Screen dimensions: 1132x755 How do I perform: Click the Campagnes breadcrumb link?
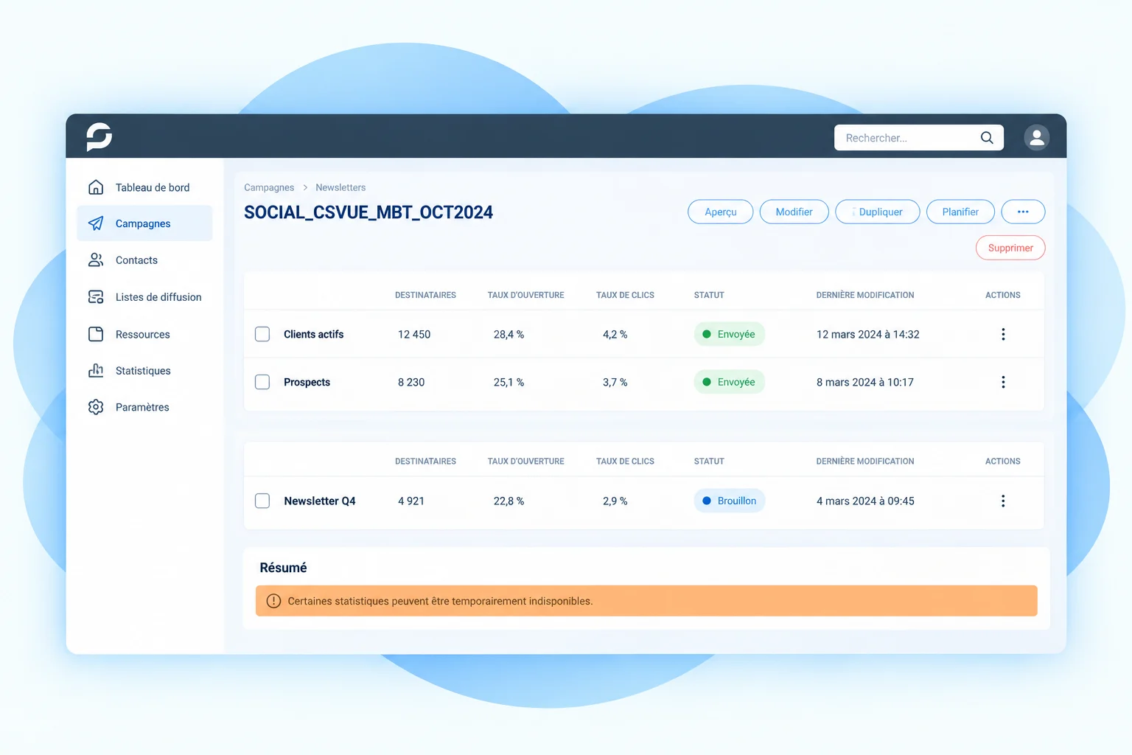[x=269, y=187]
